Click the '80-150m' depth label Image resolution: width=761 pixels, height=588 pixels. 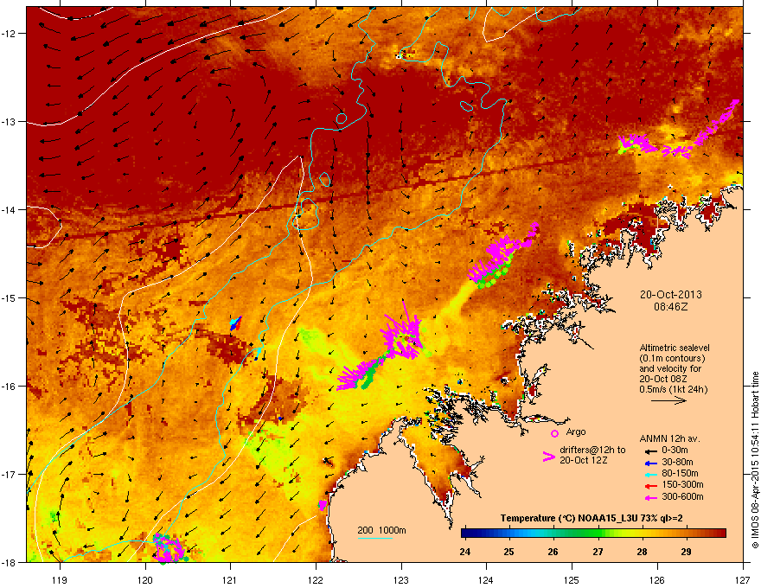[x=680, y=474]
